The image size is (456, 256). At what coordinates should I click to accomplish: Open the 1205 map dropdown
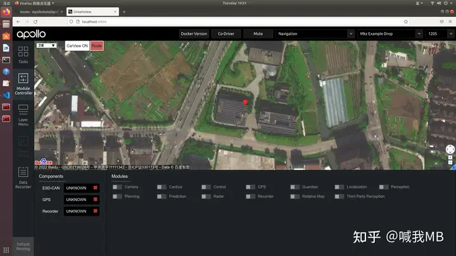[440, 34]
